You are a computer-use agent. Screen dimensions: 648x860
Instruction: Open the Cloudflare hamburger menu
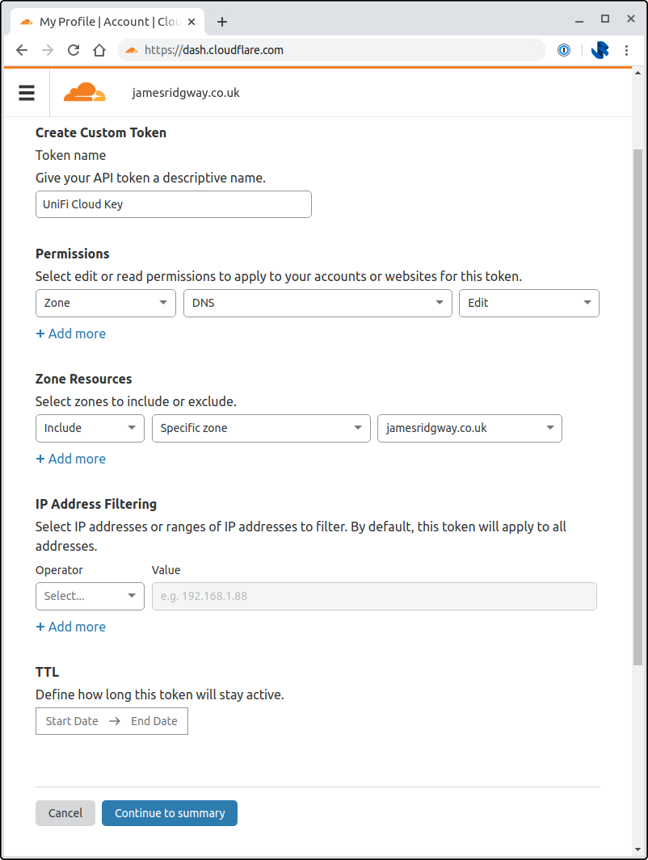(27, 93)
